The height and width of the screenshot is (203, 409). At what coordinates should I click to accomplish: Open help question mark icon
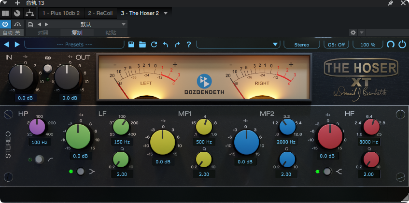point(189,44)
